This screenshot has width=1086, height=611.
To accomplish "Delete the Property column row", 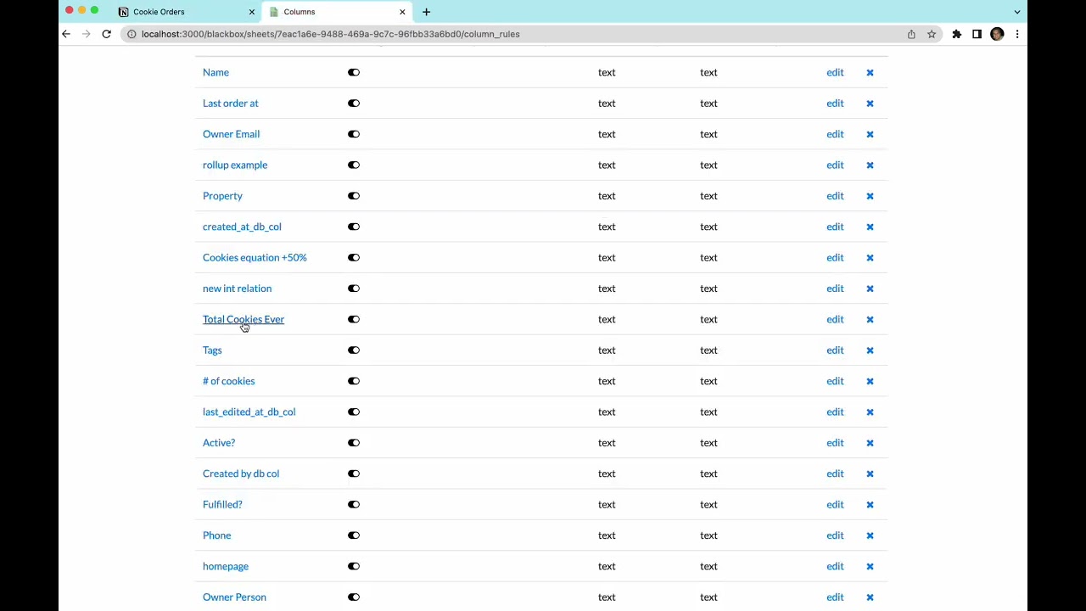I will [870, 196].
